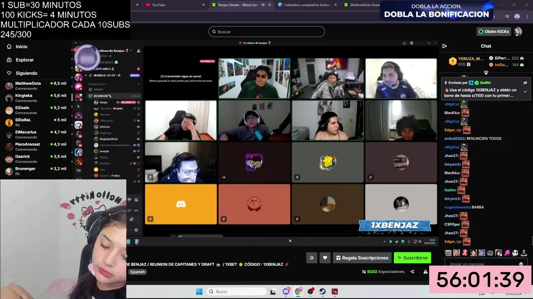Open Task View on the taskbar
This screenshot has width=533, height=299.
pyautogui.click(x=273, y=292)
